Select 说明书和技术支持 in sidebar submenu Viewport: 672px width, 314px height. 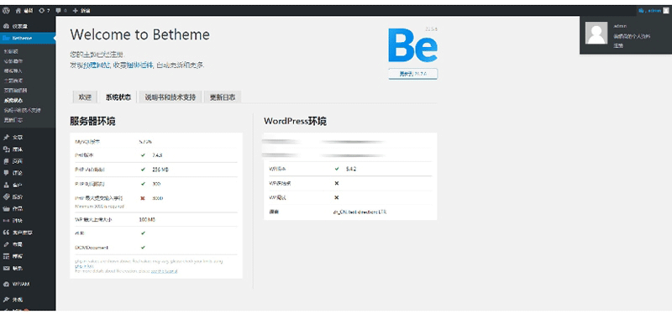pos(22,110)
